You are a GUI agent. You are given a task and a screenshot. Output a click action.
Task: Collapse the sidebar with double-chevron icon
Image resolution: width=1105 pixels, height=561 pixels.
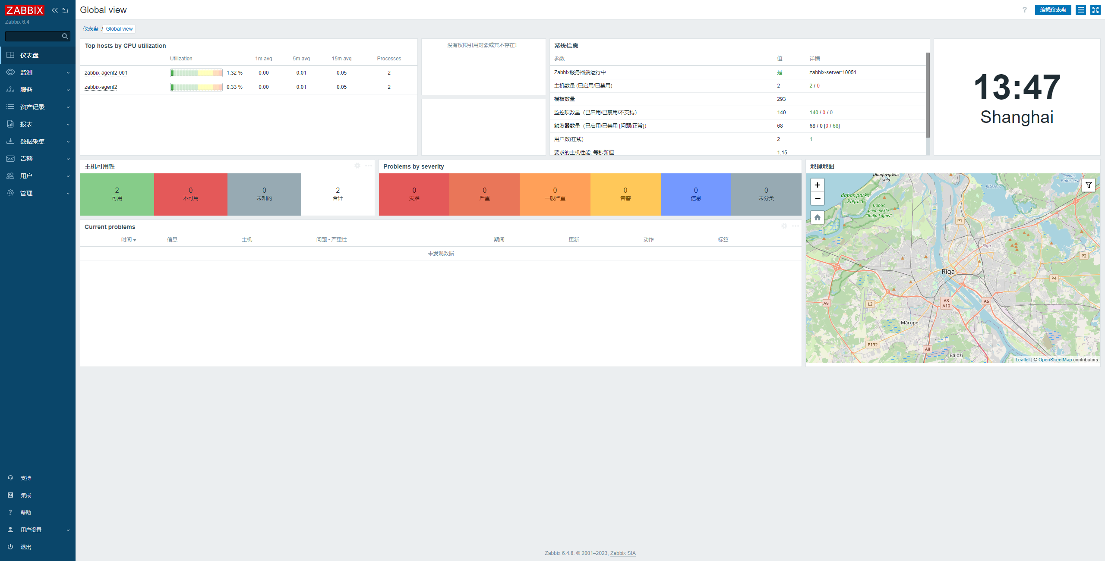point(54,10)
